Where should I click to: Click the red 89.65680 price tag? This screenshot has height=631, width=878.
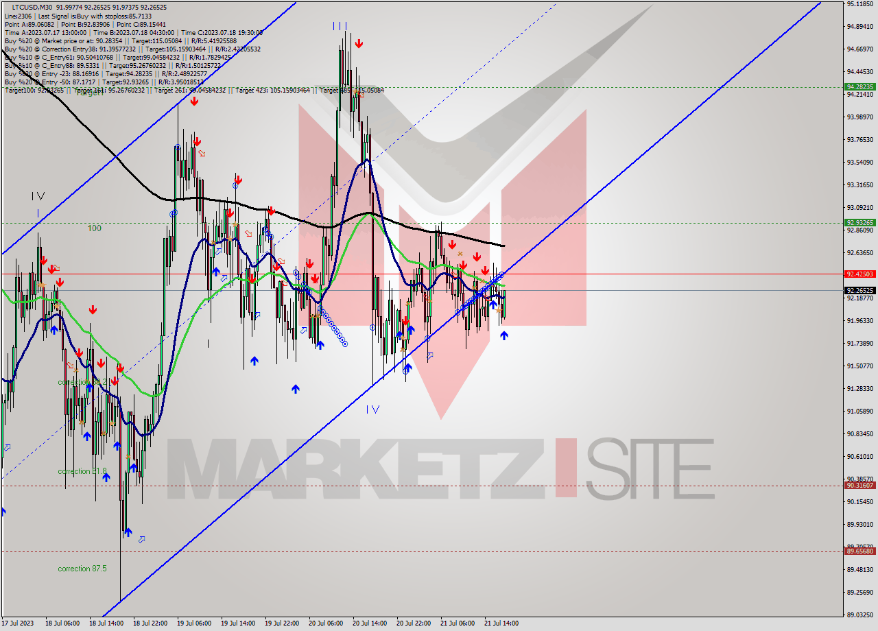tap(860, 551)
